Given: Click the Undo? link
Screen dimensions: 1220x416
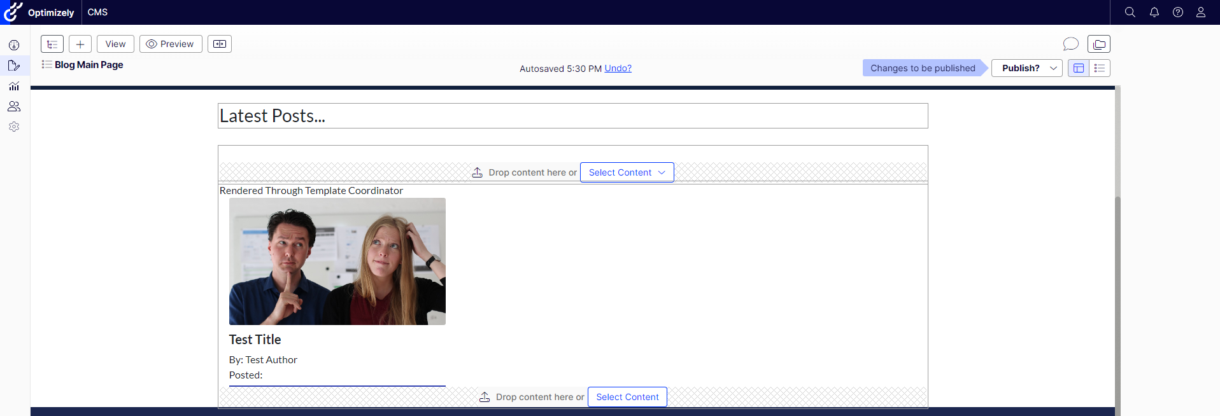Looking at the screenshot, I should [618, 68].
